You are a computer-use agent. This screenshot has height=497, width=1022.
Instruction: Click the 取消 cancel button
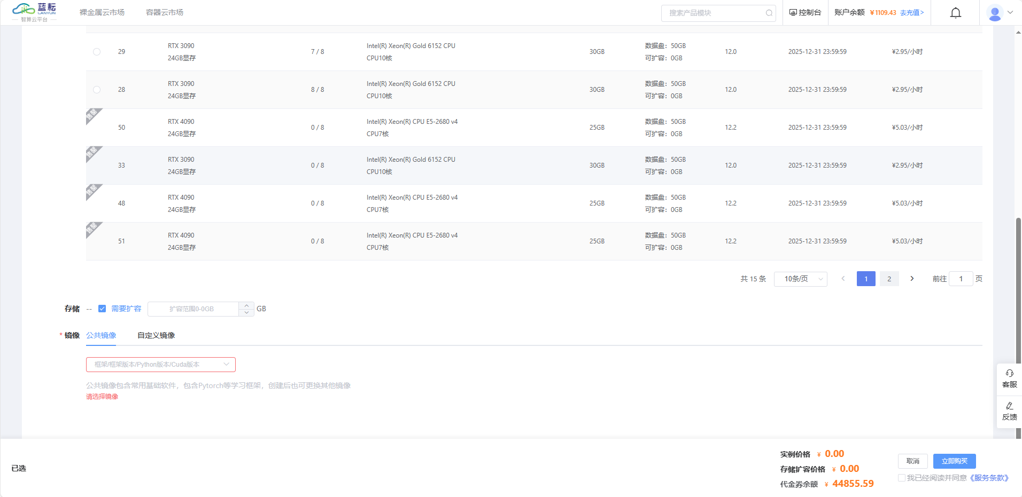[x=913, y=461]
